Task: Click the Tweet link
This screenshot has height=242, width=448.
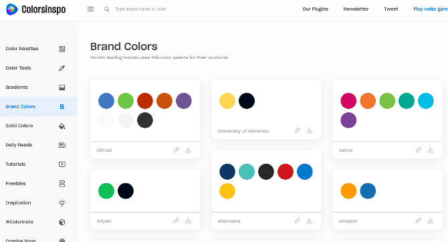Action: [391, 9]
